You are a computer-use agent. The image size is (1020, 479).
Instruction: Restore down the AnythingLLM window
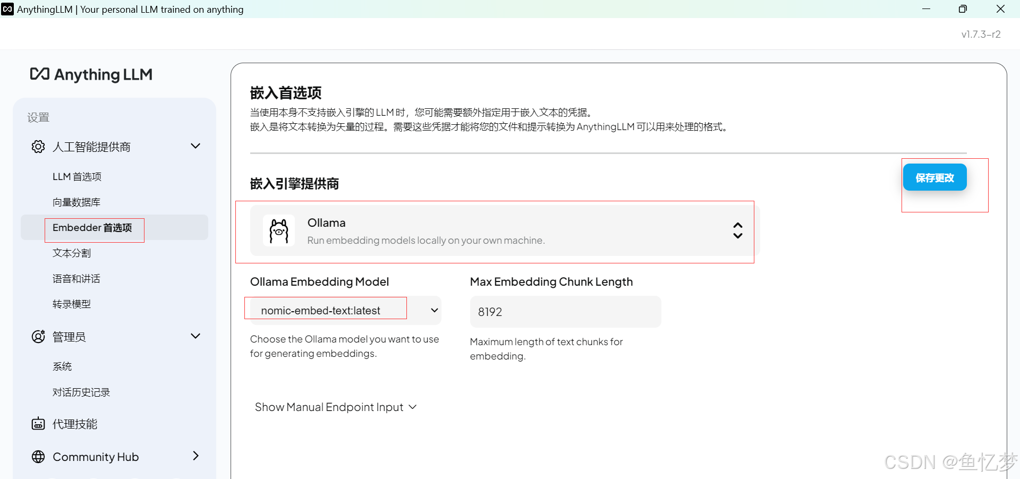coord(963,9)
